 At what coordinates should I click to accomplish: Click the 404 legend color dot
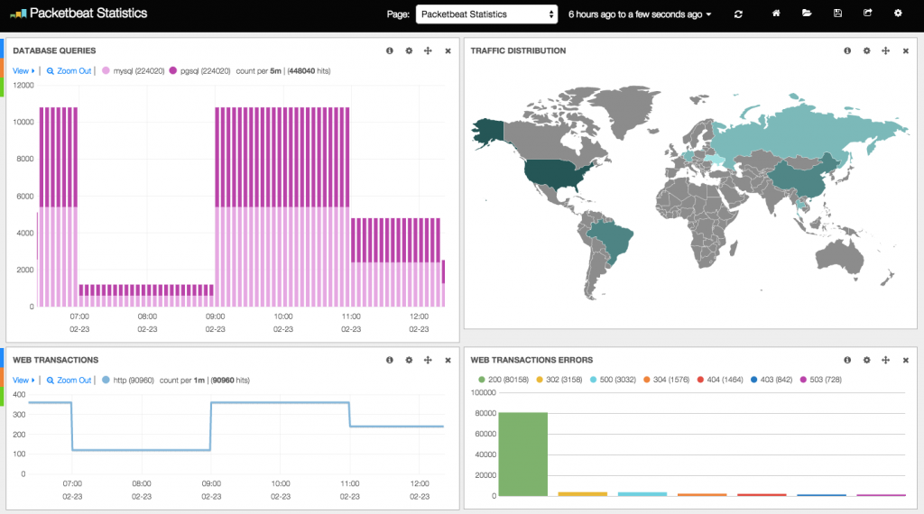tap(700, 380)
